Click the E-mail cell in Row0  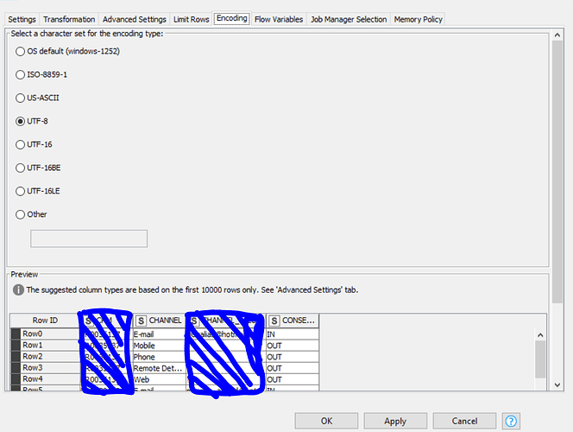(x=159, y=334)
